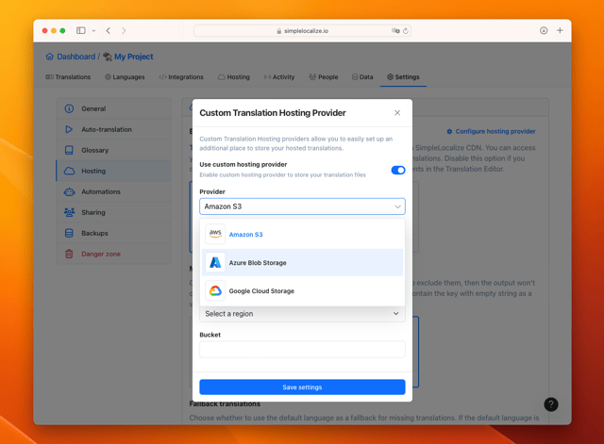604x444 pixels.
Task: Open the Translations tab
Action: (x=68, y=77)
